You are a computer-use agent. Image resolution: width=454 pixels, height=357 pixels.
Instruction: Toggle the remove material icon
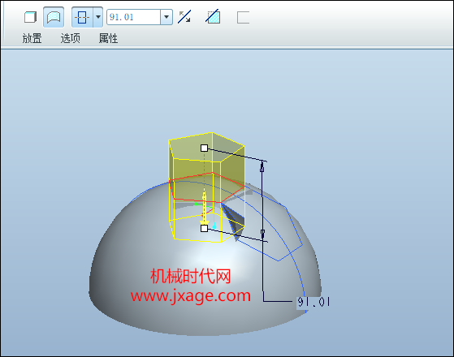(x=213, y=17)
